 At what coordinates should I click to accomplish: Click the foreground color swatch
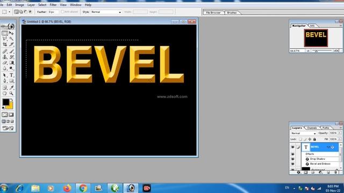coord(6,102)
